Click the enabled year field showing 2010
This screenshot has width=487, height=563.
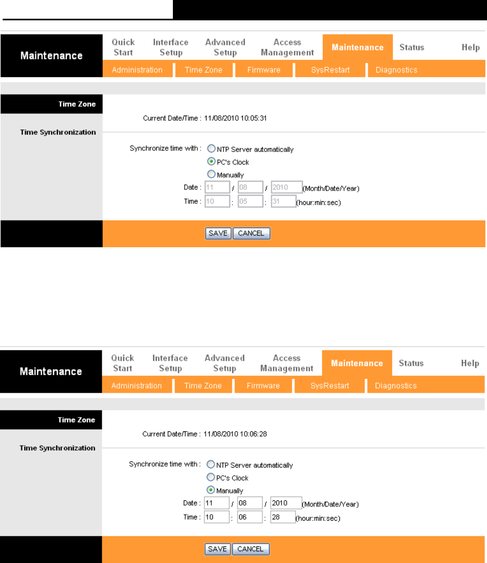click(286, 503)
